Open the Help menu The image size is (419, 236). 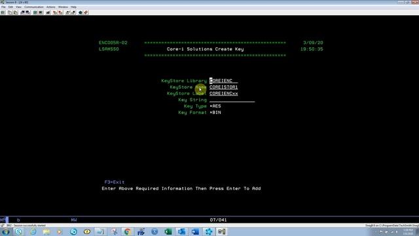click(73, 7)
